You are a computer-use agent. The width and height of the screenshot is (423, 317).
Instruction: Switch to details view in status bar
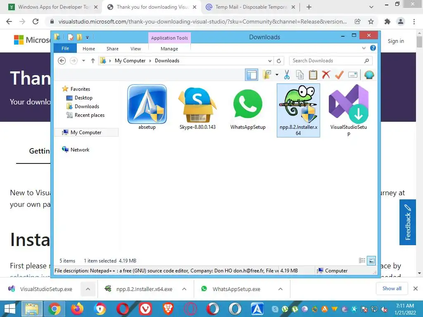pyautogui.click(x=362, y=260)
